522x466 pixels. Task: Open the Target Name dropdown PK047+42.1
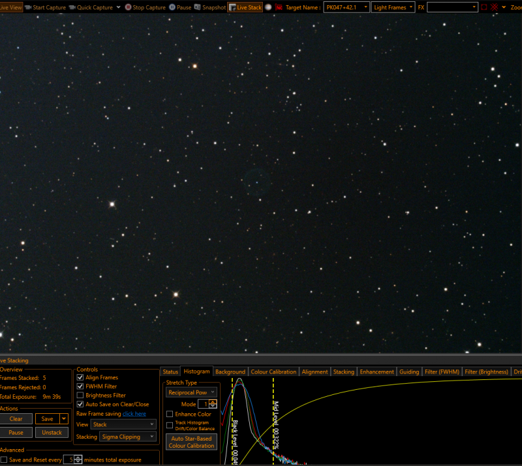(x=346, y=7)
